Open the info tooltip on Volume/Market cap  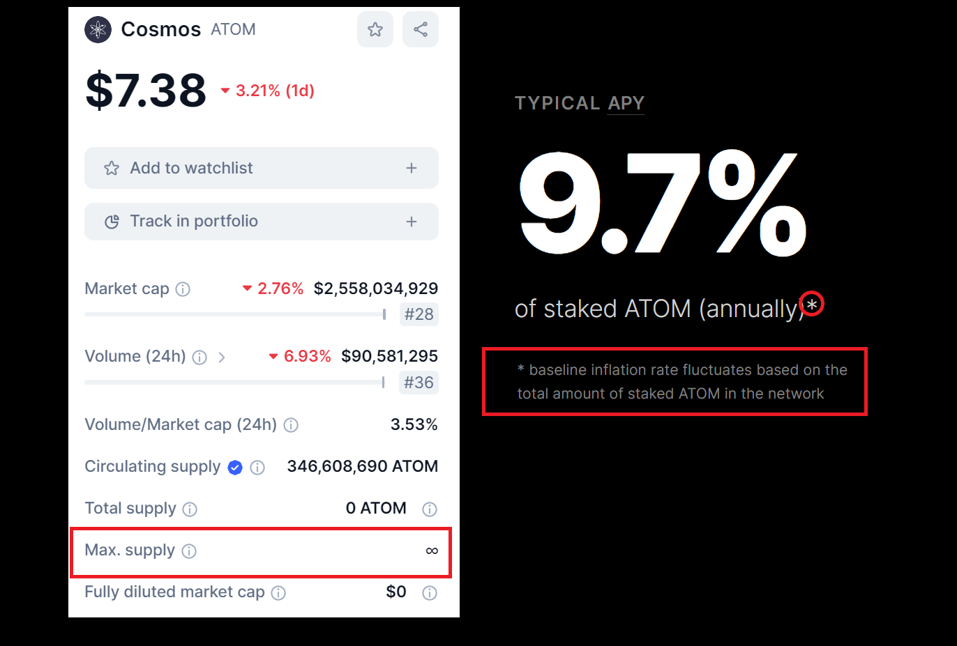click(x=291, y=424)
